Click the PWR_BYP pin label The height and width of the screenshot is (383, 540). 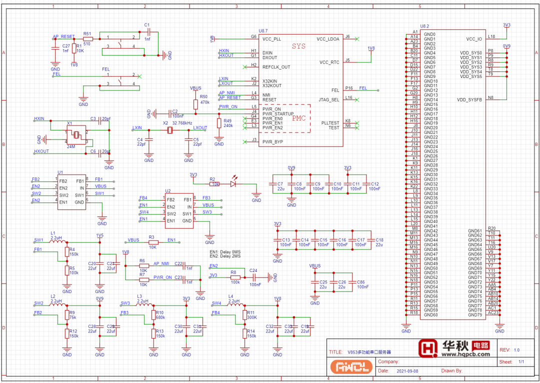(273, 141)
